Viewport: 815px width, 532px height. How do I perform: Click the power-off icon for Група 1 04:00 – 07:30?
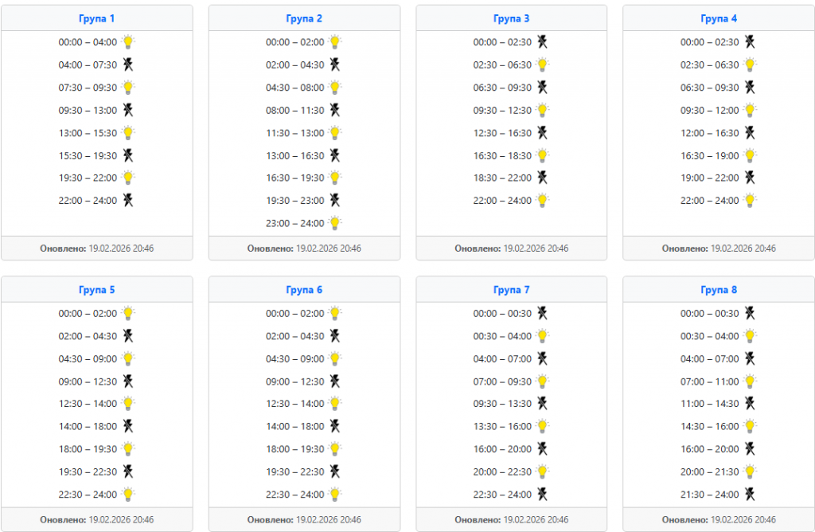click(x=128, y=65)
